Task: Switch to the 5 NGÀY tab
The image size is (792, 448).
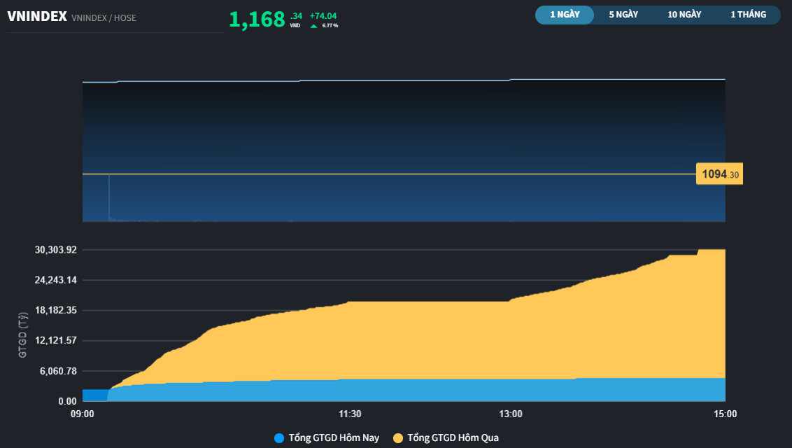Action: (x=623, y=15)
